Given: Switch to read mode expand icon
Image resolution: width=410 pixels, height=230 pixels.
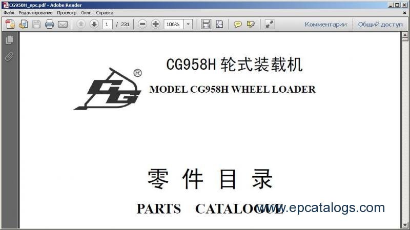Looking at the screenshot, I should 270,24.
